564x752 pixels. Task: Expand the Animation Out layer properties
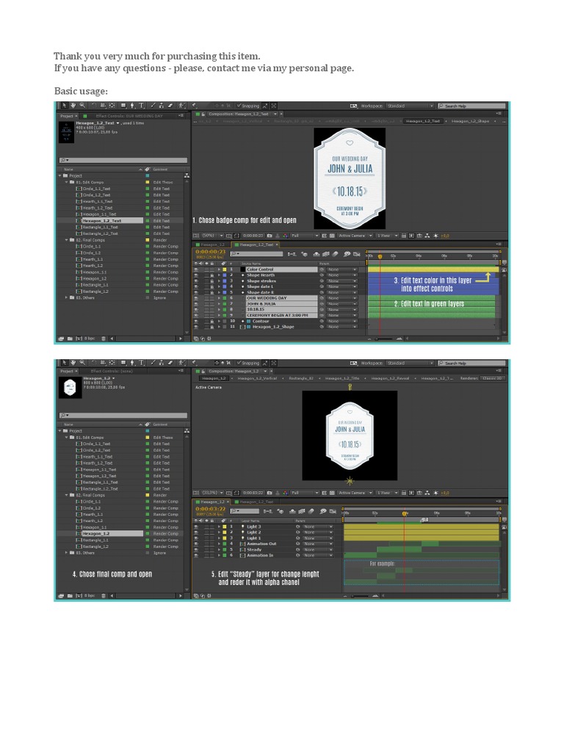tap(219, 544)
